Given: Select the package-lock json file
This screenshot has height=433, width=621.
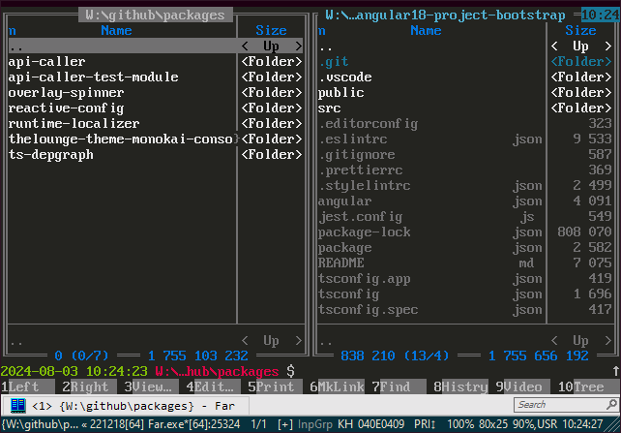Looking at the screenshot, I should click(364, 232).
